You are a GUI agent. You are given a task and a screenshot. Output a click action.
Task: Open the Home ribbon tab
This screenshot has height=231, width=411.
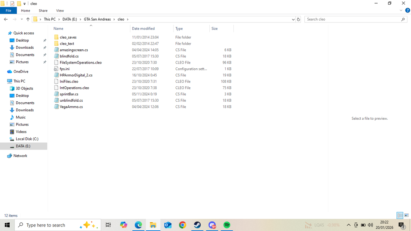[25, 11]
